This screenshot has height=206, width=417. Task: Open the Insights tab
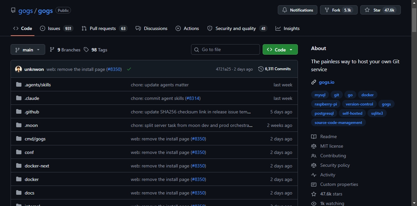[x=288, y=28]
